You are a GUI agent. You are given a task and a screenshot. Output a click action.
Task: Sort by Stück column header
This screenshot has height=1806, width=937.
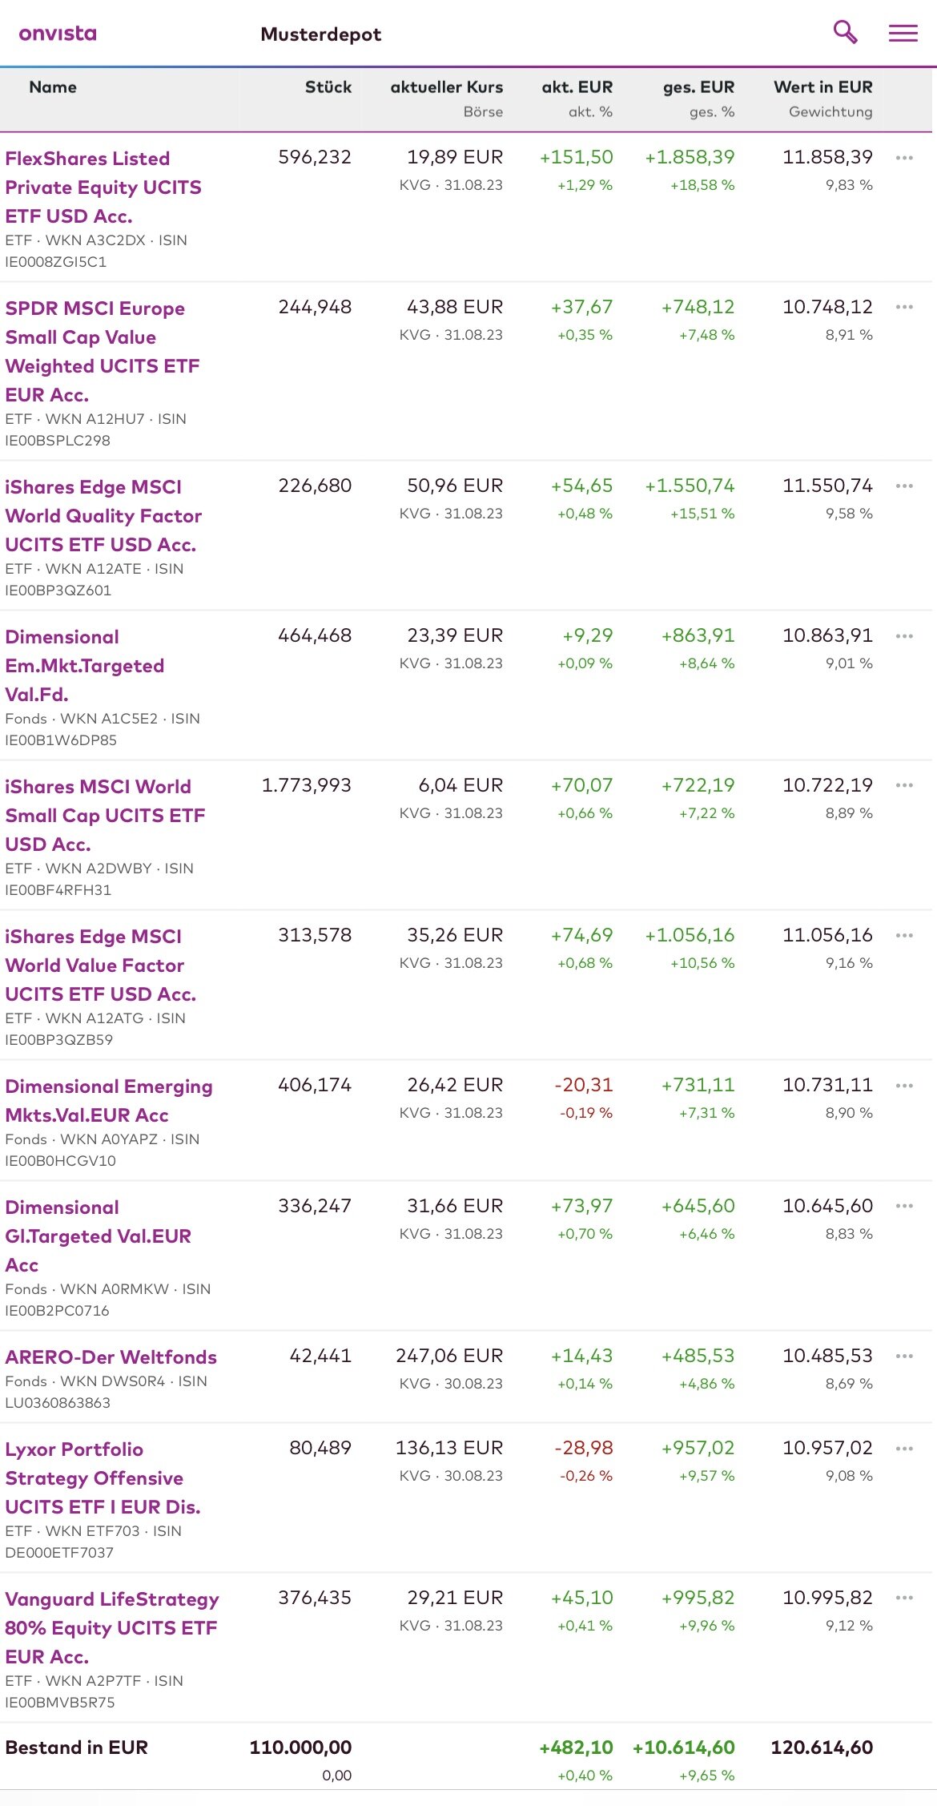[328, 87]
